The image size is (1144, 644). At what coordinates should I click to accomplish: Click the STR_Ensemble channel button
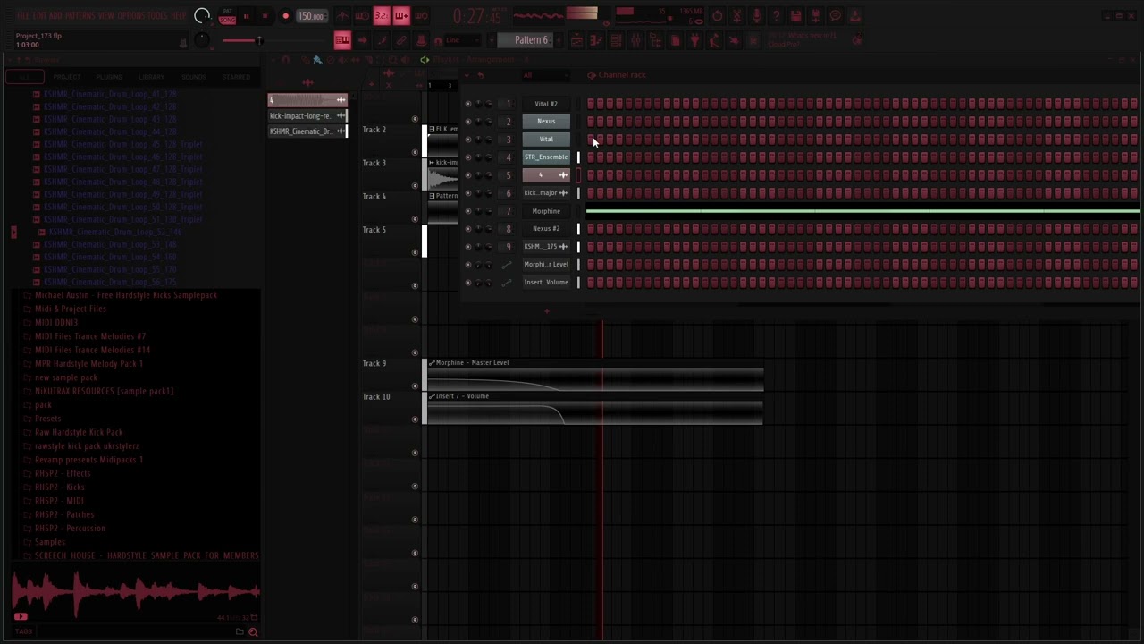546,157
